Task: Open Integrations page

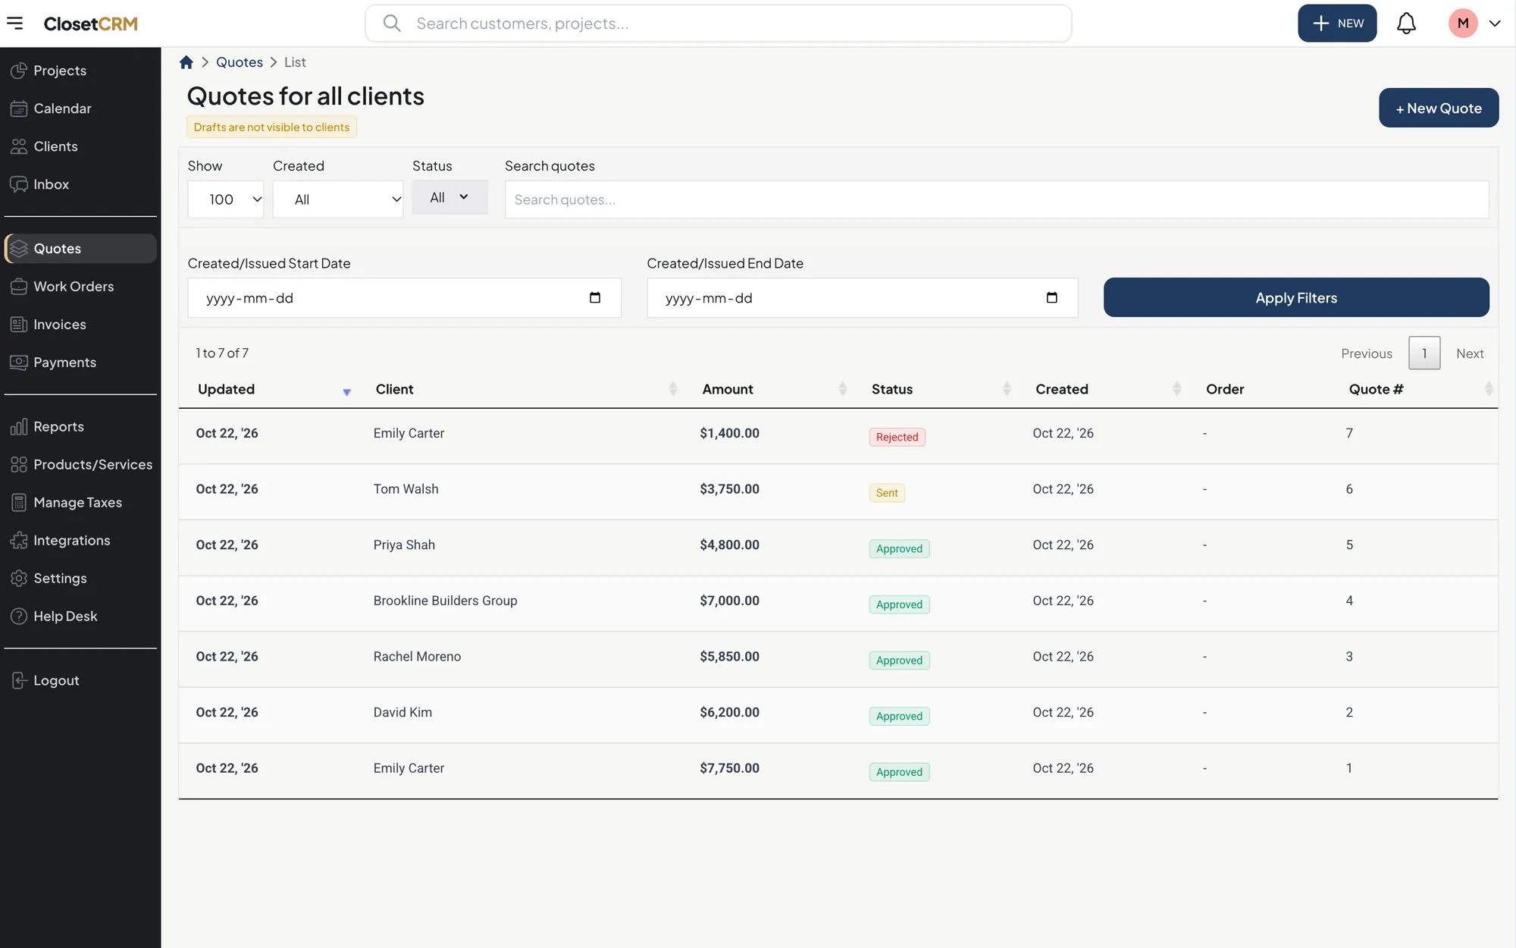Action: coord(80,541)
